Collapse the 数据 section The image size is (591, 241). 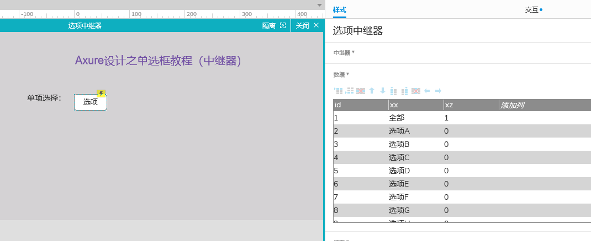pyautogui.click(x=341, y=74)
